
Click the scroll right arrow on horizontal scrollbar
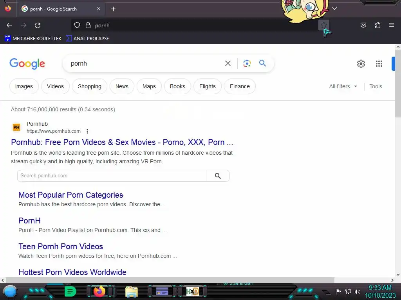[x=392, y=280]
